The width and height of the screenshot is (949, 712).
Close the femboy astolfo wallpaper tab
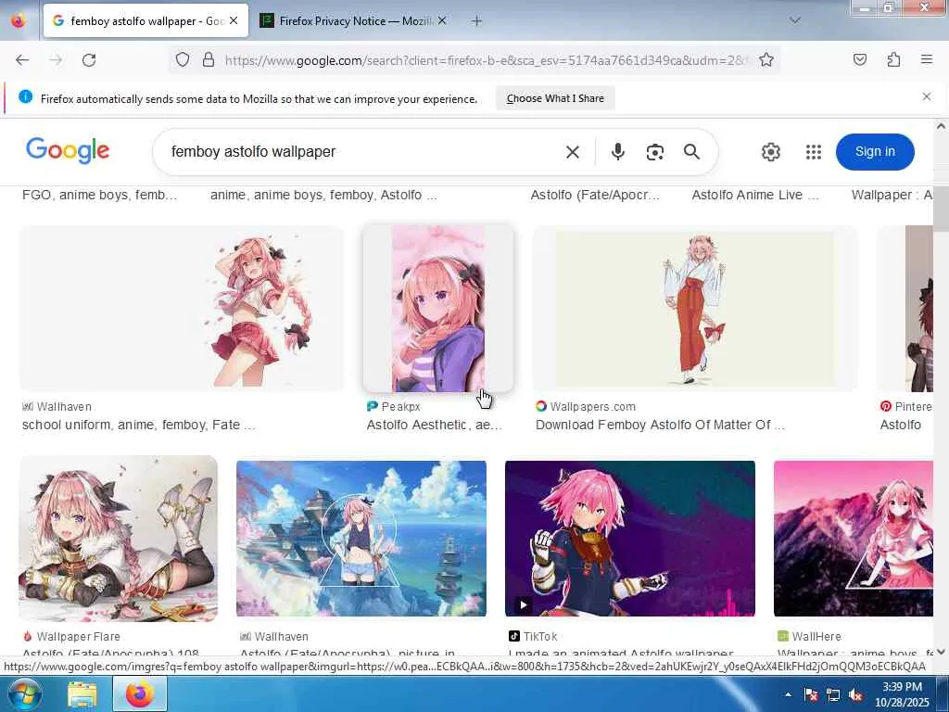click(x=234, y=20)
